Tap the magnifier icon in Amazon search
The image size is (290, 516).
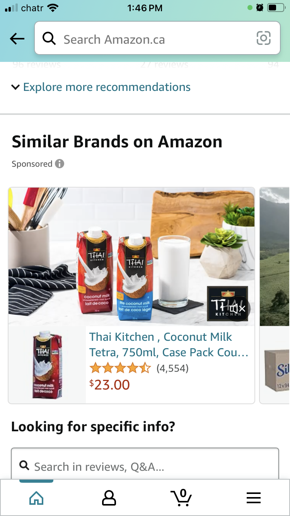pyautogui.click(x=49, y=38)
